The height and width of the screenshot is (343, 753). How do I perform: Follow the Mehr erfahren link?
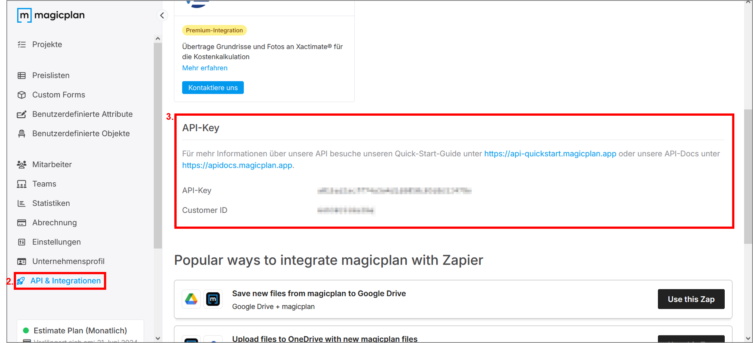tap(205, 68)
